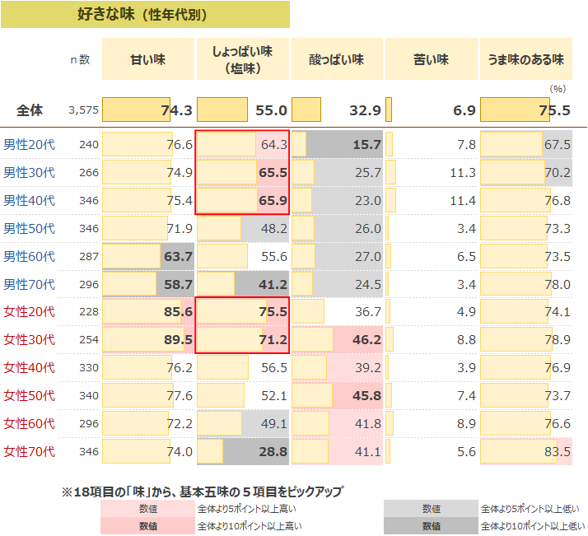Viewport: 588px width, 536px height.
Task: Click dark pink legend swatch for 10ポイント以上高い
Action: pos(147,525)
